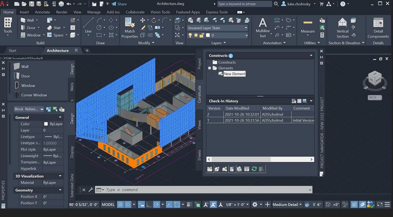The height and width of the screenshot is (217, 393).
Task: Collapse the Geometry properties section
Action: click(60, 190)
